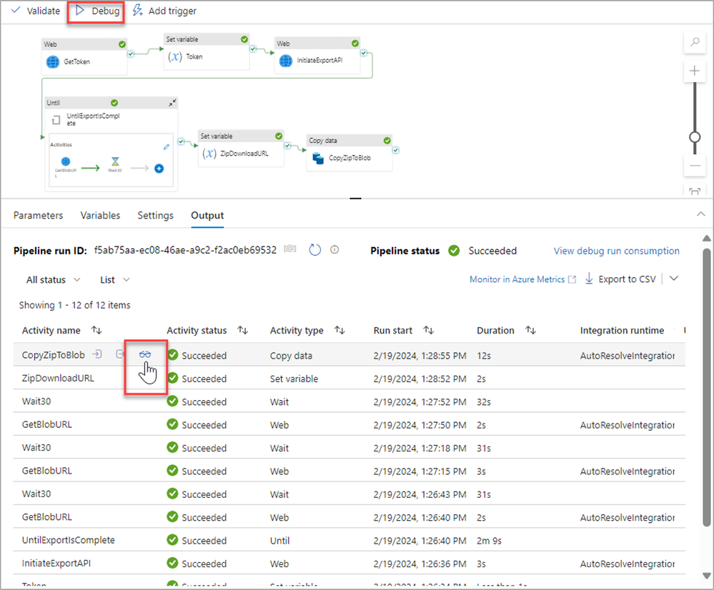714x590 pixels.
Task: Open the Settings tab
Action: [155, 215]
